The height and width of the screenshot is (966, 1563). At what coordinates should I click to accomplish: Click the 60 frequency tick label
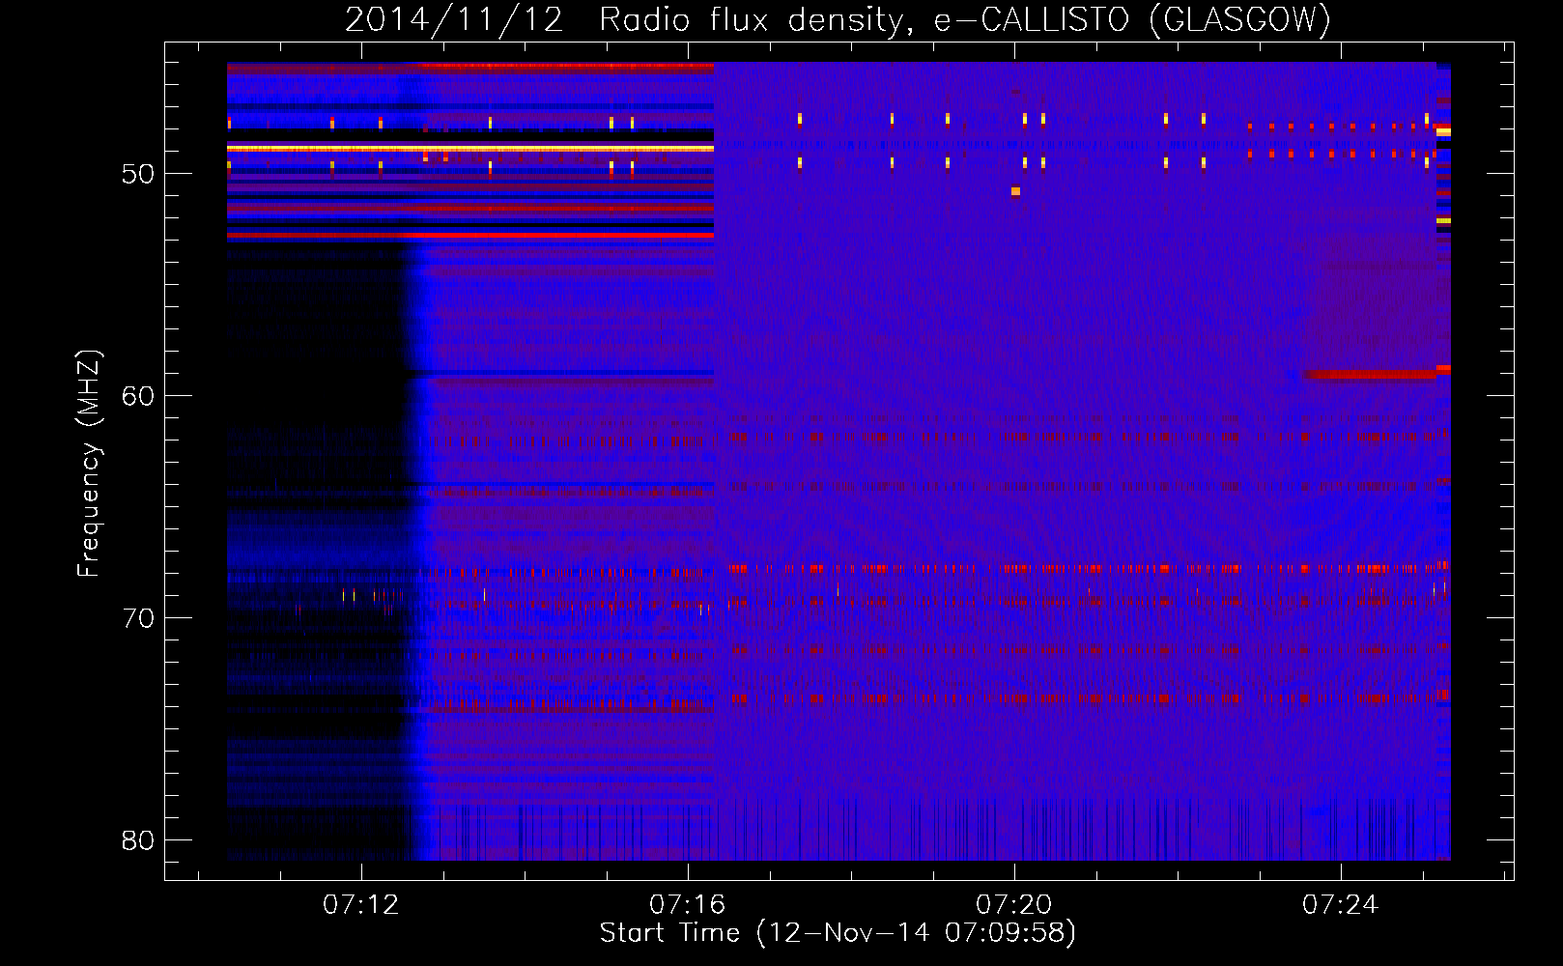click(x=138, y=396)
